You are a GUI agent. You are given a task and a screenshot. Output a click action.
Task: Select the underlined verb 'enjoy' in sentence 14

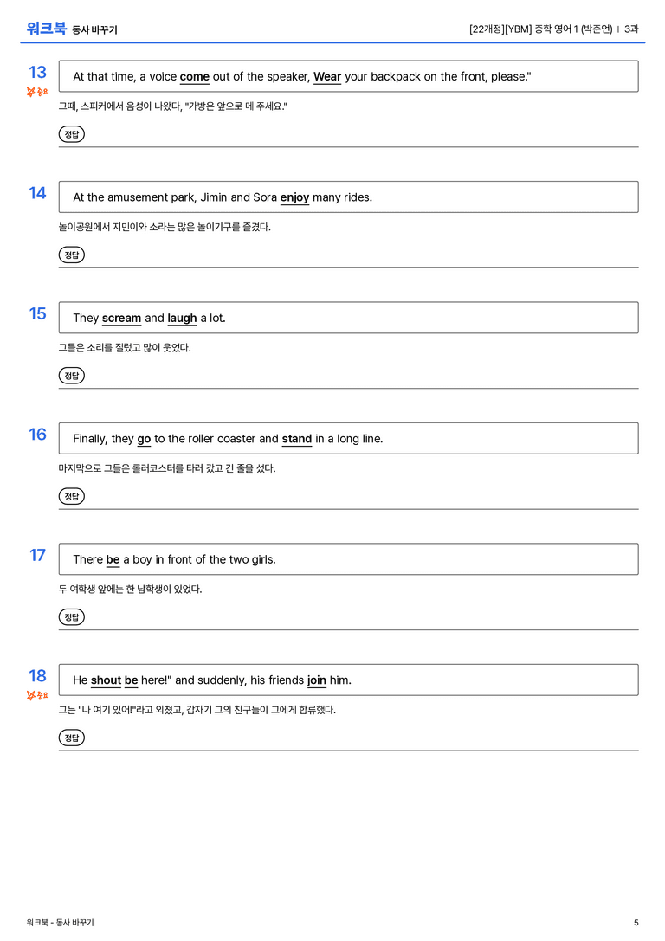tap(294, 197)
